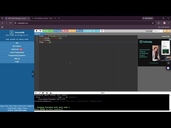Stop the running program
Screen dimensions: 171x128
(65, 31)
